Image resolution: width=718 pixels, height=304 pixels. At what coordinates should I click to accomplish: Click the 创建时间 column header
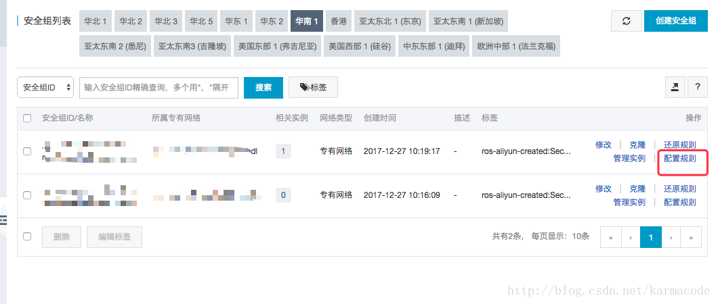tap(379, 118)
